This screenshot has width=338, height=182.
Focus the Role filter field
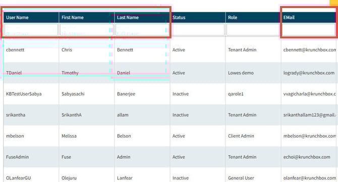coord(253,30)
